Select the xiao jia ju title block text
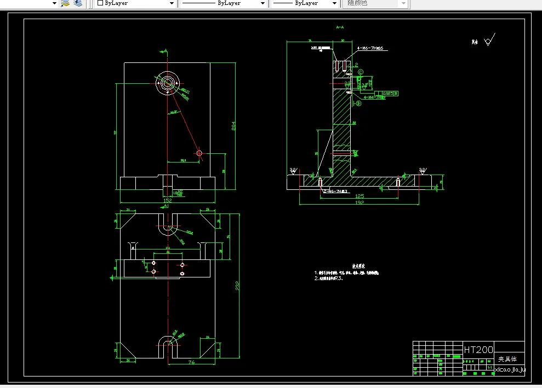Viewport: 542px width, 388px height. 510,370
